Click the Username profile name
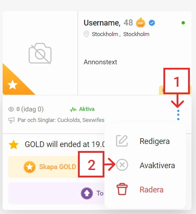 tap(102, 23)
